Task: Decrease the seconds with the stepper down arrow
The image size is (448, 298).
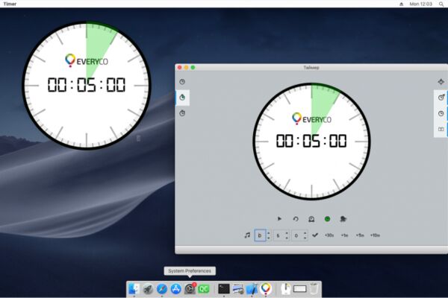Action: [x=305, y=238]
